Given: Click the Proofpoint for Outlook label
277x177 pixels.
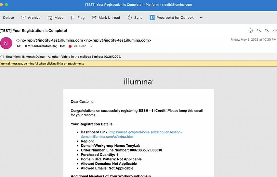Looking at the screenshot, I should [x=175, y=18].
